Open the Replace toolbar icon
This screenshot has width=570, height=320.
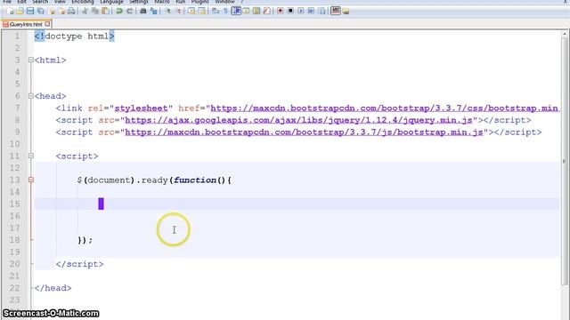[x=154, y=11]
